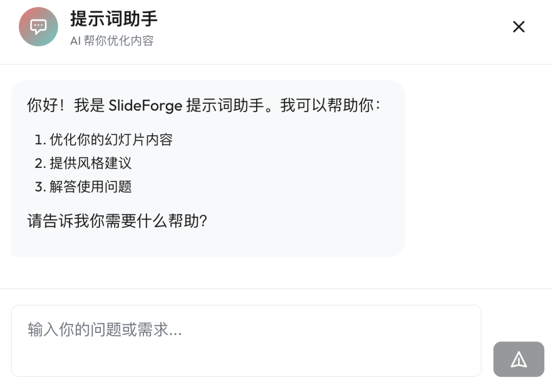
Task: Select the 优化你的幻灯片内容 list item
Action: [111, 139]
